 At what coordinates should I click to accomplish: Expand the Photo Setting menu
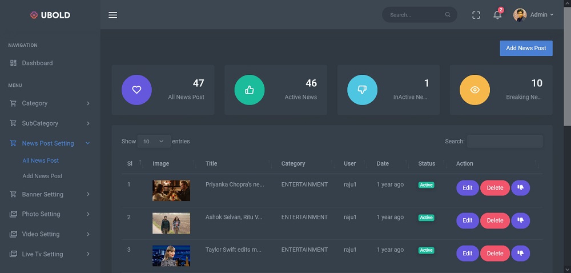(x=88, y=214)
